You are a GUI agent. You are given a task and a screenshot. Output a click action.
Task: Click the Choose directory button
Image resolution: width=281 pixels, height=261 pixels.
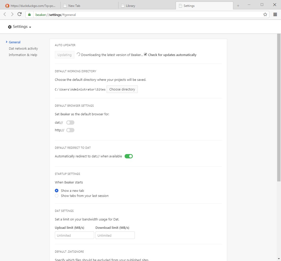coord(122,89)
